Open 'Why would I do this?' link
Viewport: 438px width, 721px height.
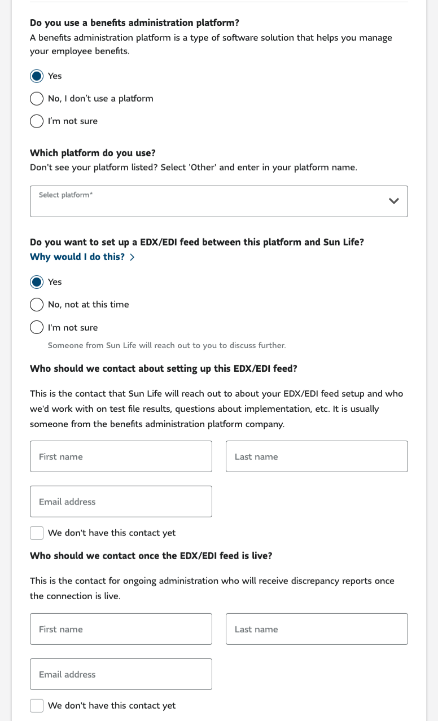pos(77,257)
